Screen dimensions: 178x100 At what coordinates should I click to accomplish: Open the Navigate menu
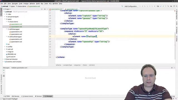coord(15,4)
